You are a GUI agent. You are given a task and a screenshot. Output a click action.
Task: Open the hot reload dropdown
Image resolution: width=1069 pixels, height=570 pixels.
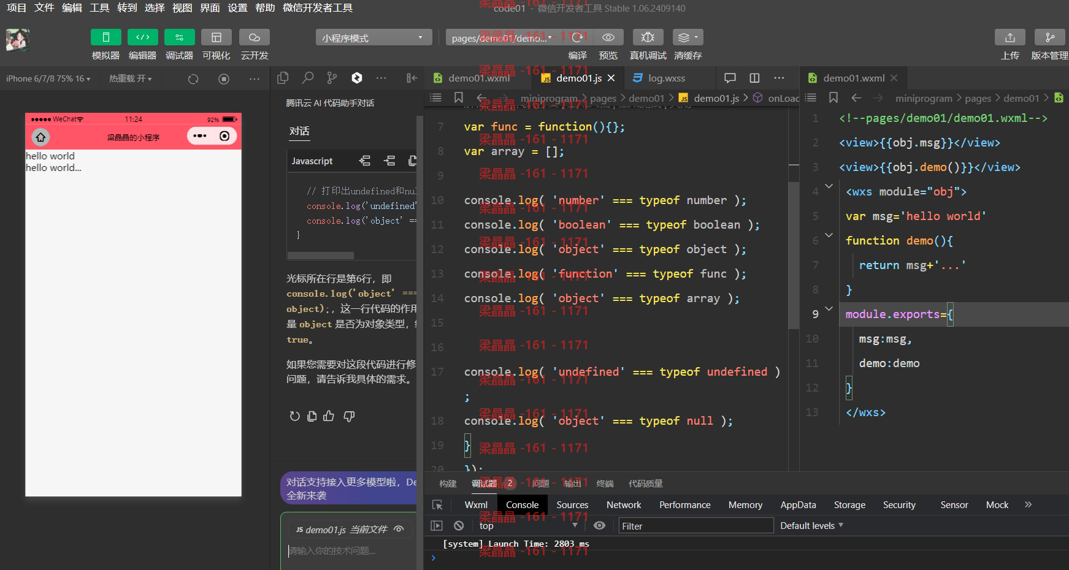(130, 78)
